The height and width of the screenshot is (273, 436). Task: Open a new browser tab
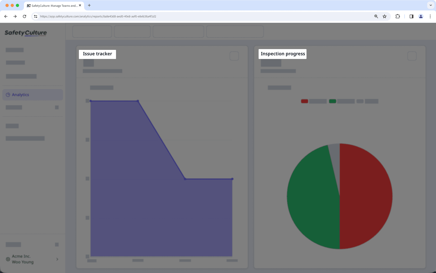click(x=89, y=5)
